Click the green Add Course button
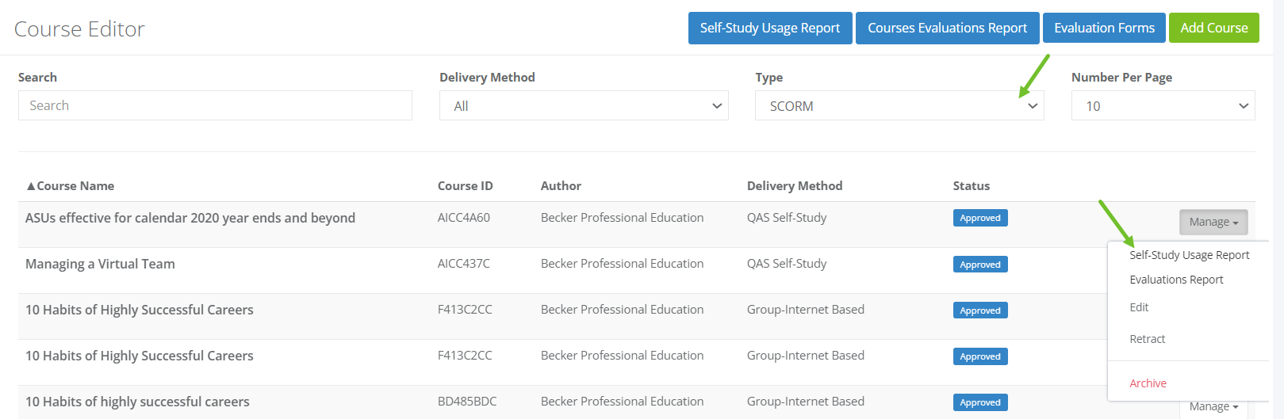This screenshot has width=1284, height=419. point(1213,29)
